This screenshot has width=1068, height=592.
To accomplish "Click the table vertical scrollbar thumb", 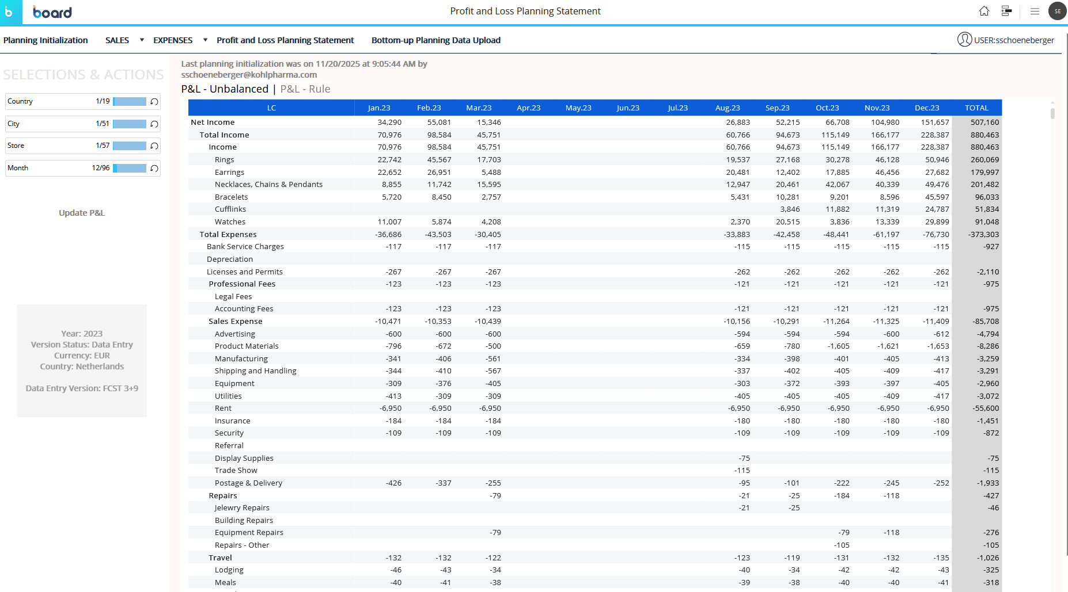I will point(1052,113).
